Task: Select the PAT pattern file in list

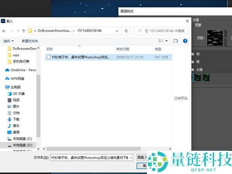Action: coord(80,57)
